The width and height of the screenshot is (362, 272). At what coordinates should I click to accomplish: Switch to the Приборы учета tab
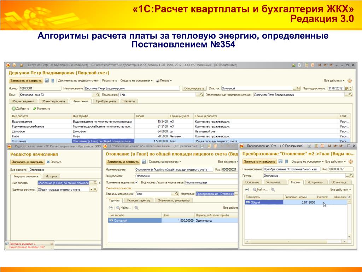(x=106, y=101)
